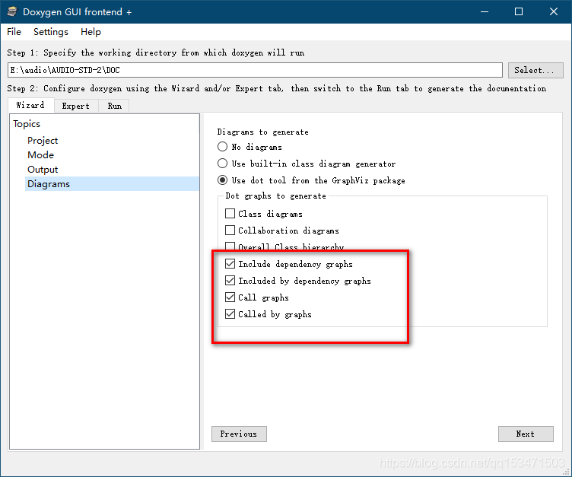Click the Doxygen app icon in title bar
Image resolution: width=572 pixels, height=477 pixels.
12,11
